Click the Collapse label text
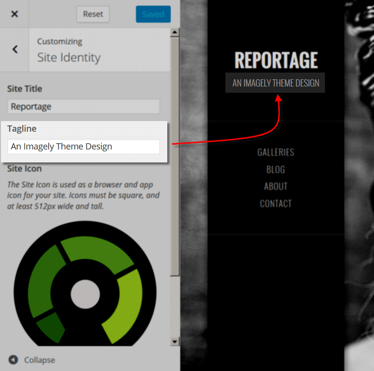 point(39,360)
